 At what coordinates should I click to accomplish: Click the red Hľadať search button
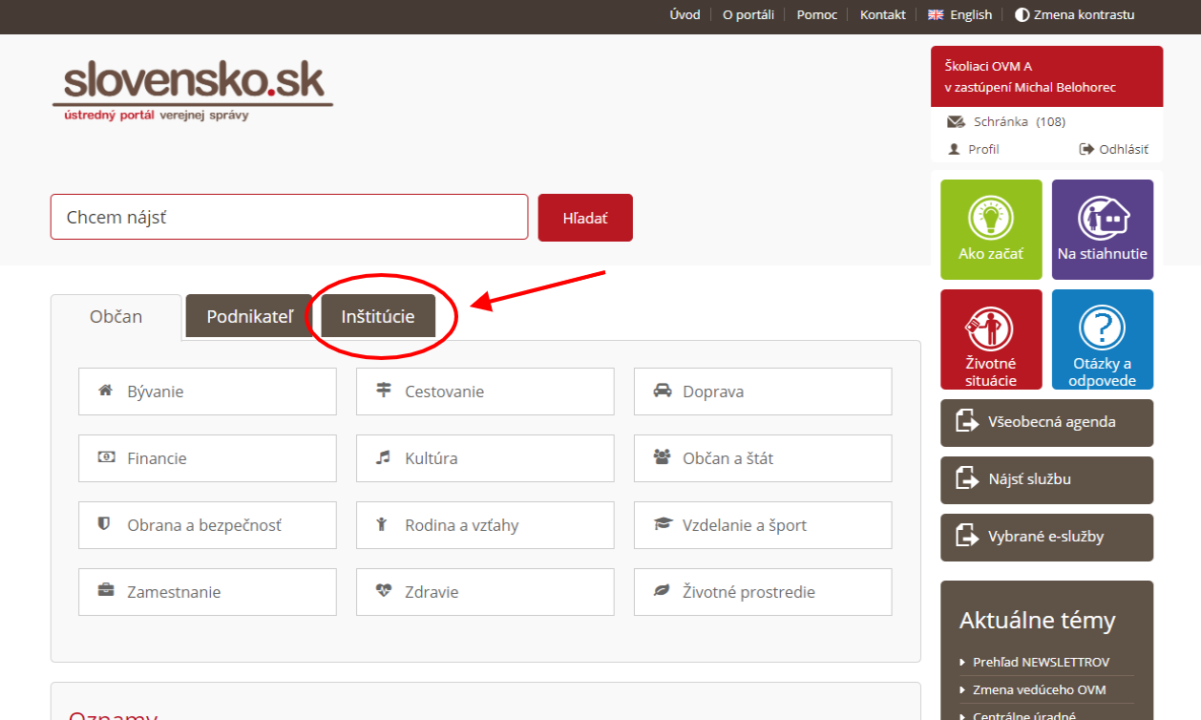point(585,218)
